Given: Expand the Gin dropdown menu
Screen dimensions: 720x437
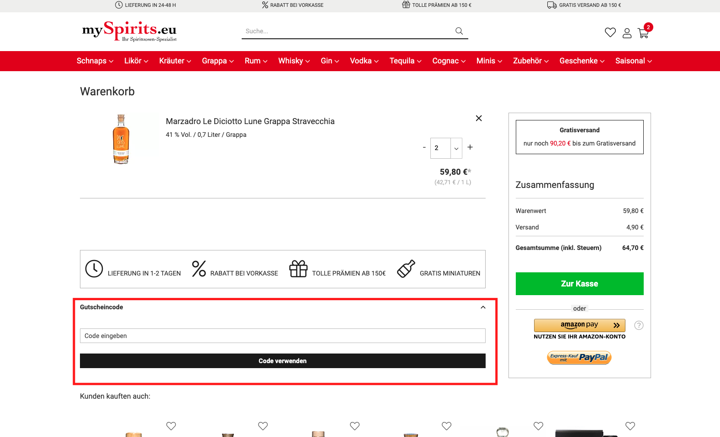Looking at the screenshot, I should 330,61.
